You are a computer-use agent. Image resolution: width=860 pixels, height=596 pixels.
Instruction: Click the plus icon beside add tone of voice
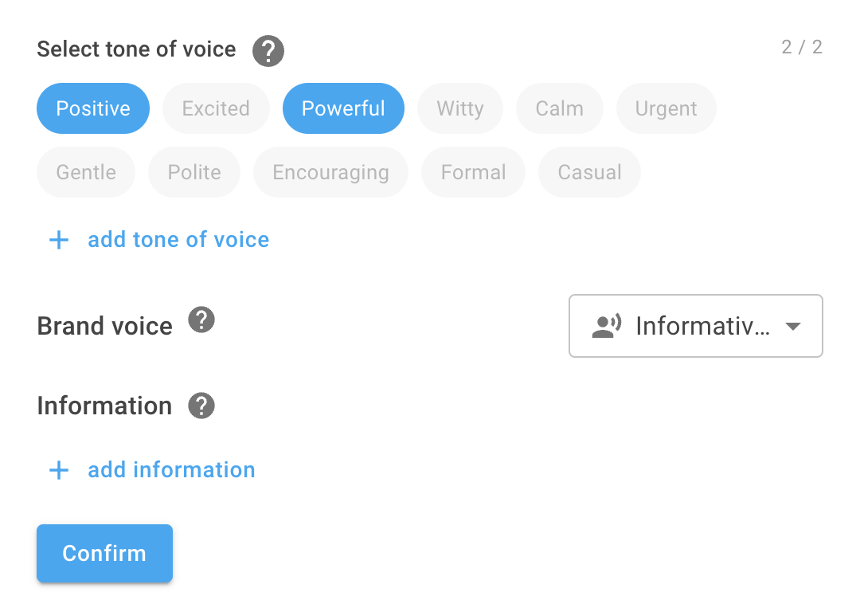pos(59,240)
